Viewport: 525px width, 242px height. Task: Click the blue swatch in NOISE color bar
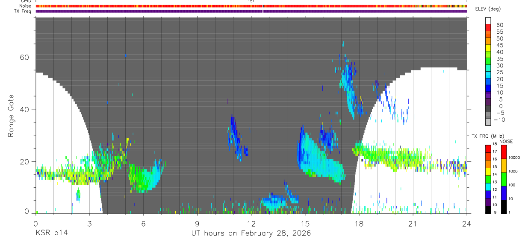pyautogui.click(x=504, y=192)
